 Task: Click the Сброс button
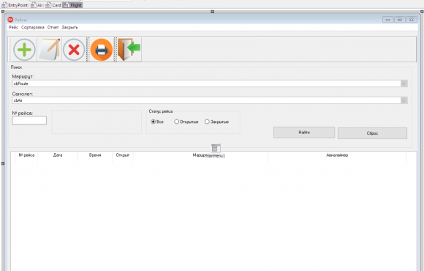372,133
